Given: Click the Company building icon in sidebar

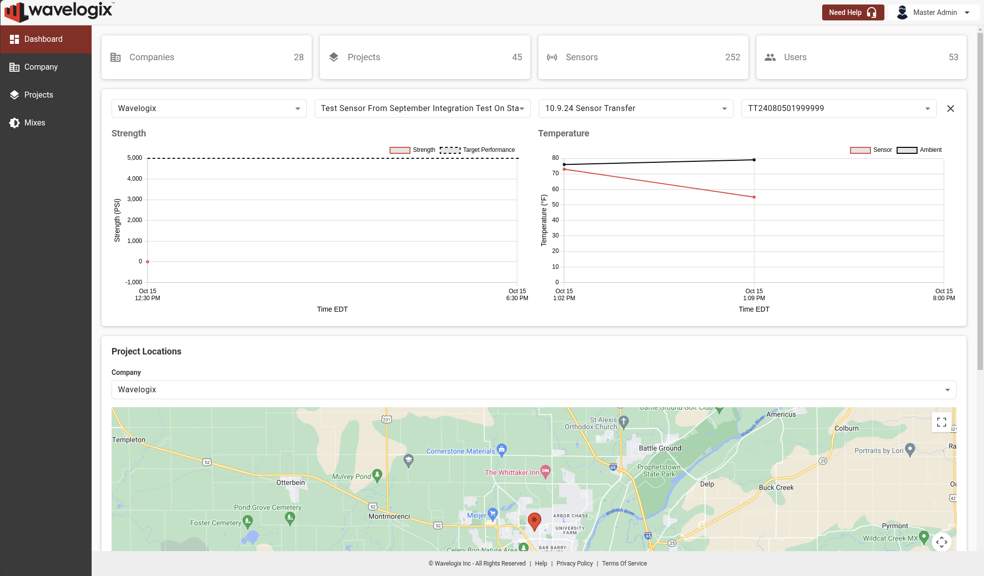Looking at the screenshot, I should 13,67.
